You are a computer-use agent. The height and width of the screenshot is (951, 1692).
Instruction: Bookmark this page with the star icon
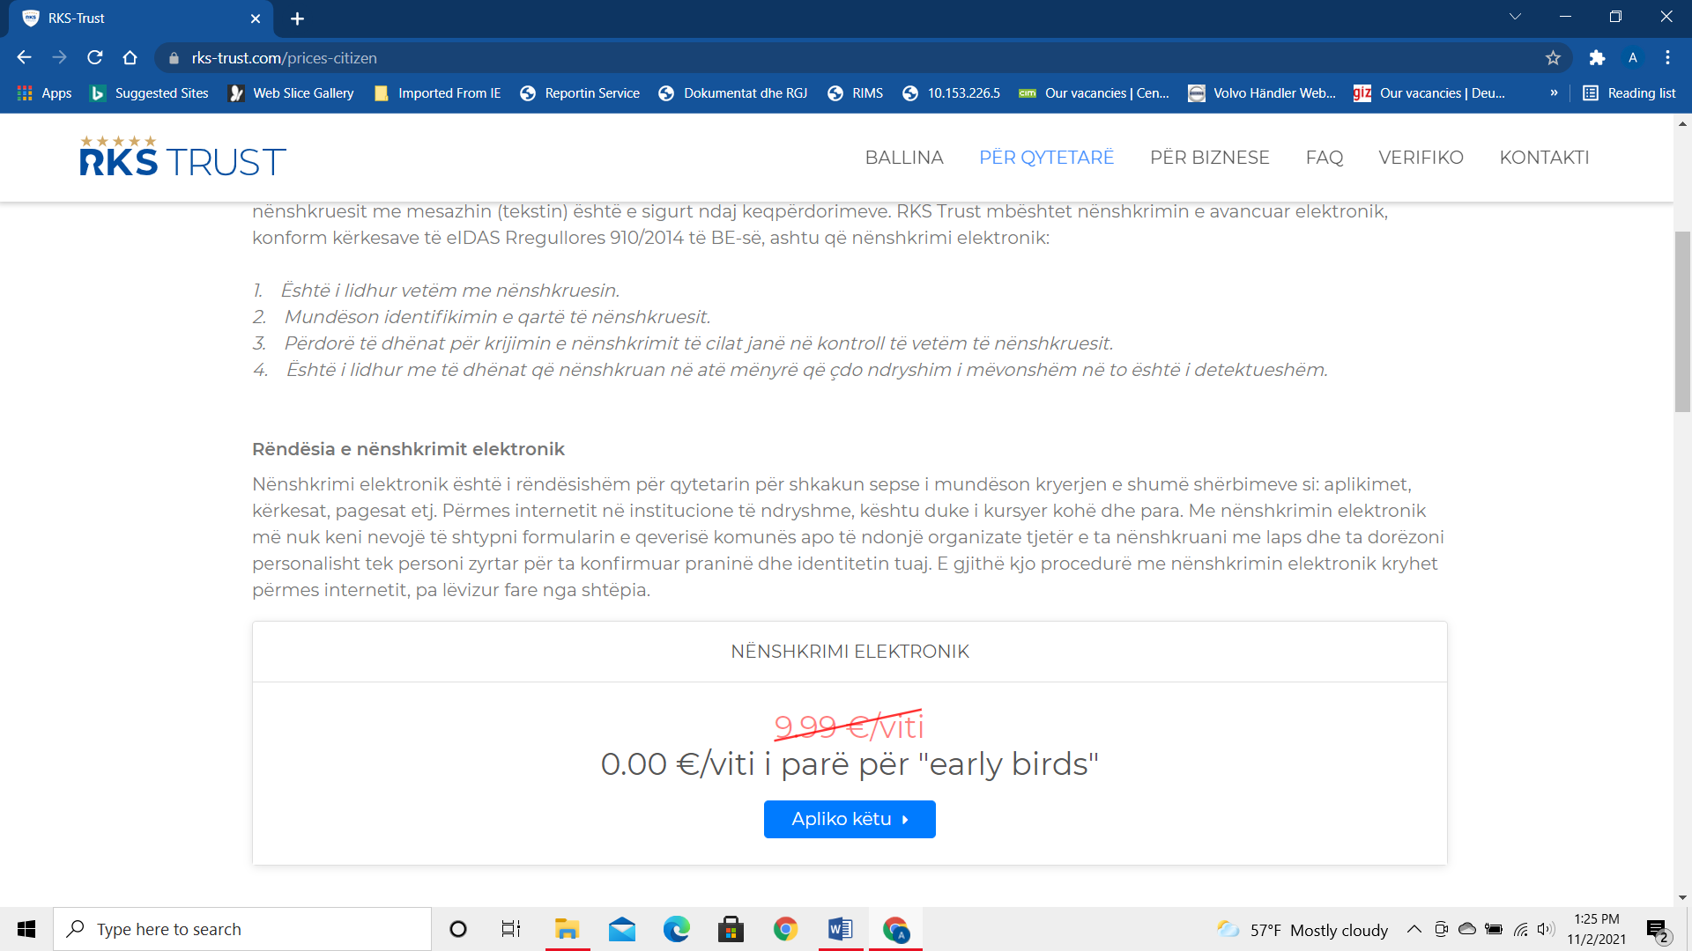[x=1553, y=57]
